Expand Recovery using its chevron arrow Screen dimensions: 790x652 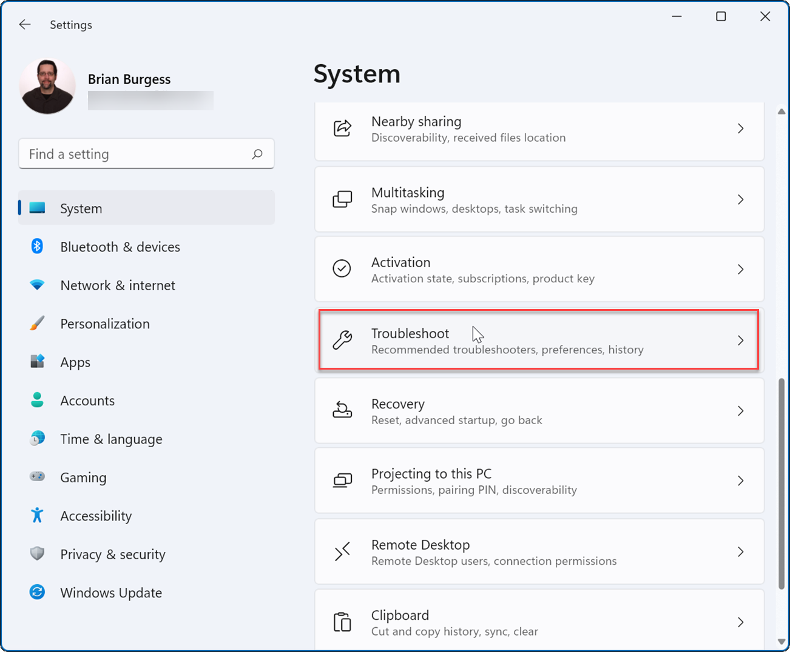coord(740,411)
